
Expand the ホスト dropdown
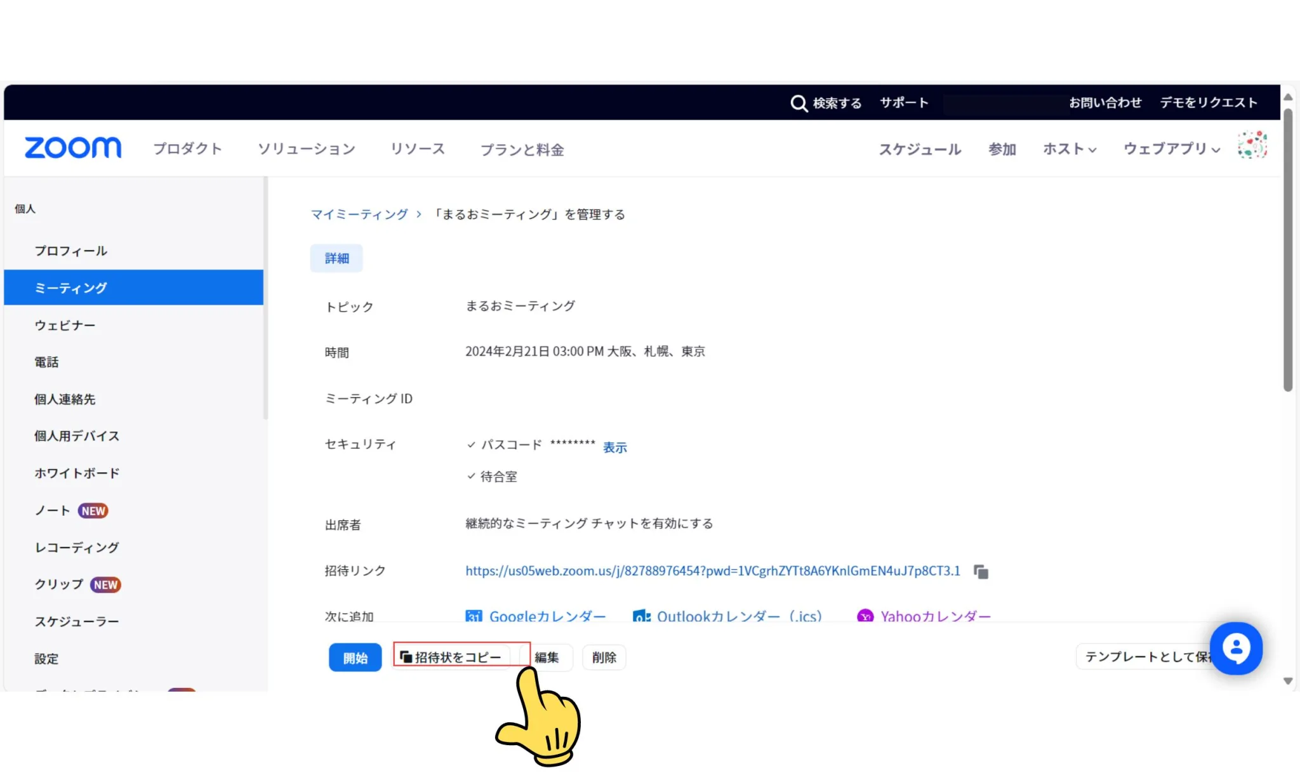coord(1070,149)
